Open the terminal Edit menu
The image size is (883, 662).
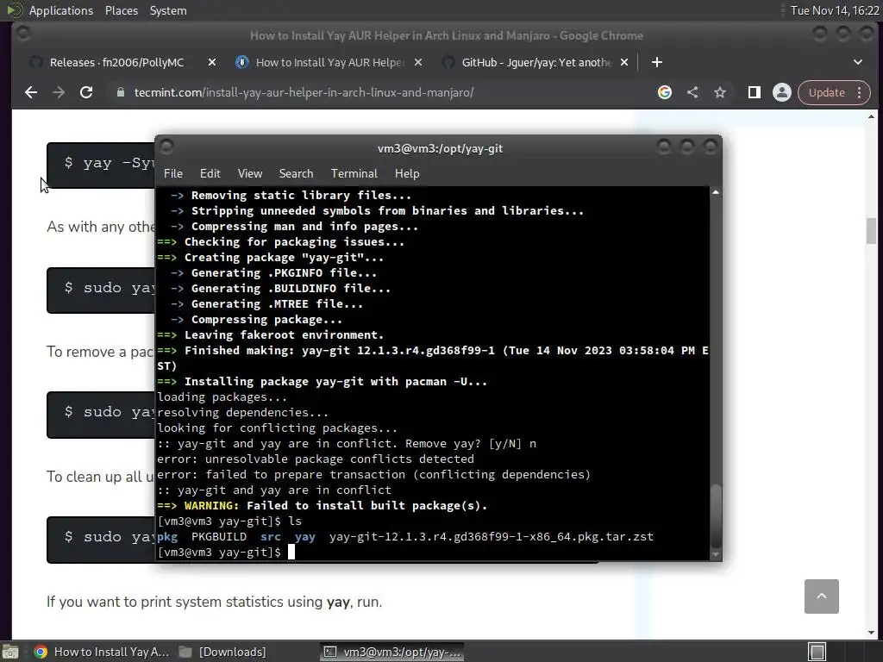pos(210,173)
